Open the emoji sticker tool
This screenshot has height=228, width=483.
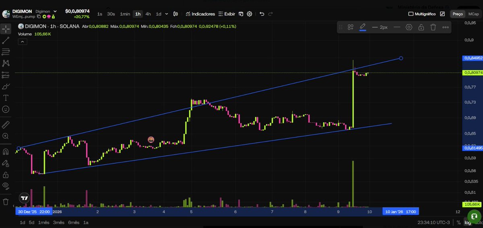pos(6,109)
